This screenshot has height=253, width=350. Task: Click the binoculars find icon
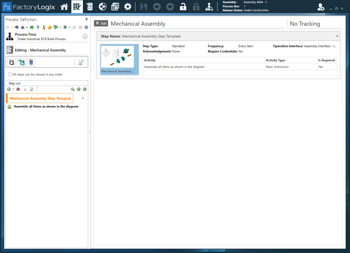(17, 27)
